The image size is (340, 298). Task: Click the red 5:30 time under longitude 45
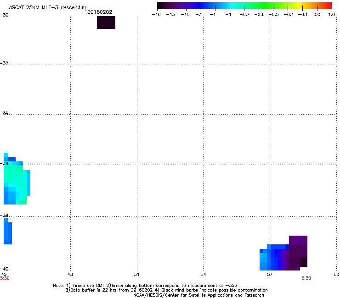tap(5, 278)
